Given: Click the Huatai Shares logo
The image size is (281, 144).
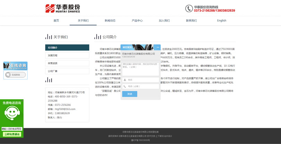Looking at the screenshot, I should point(62,8).
